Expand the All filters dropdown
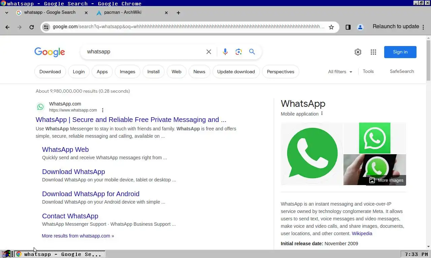Viewport: 431px width, 258px height. coord(340,72)
